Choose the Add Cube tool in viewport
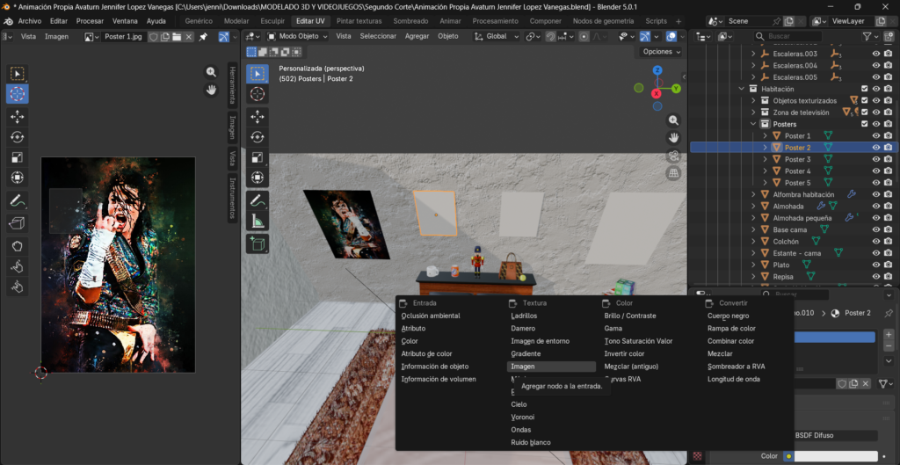 258,243
